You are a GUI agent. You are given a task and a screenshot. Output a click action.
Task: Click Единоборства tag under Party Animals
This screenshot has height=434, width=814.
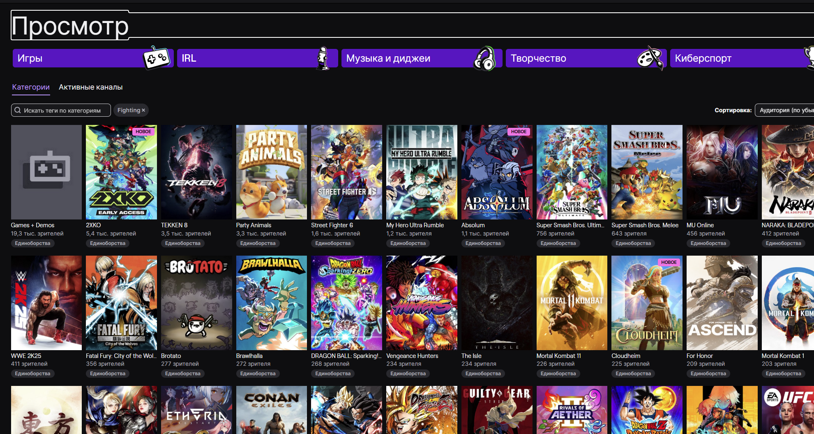[258, 243]
